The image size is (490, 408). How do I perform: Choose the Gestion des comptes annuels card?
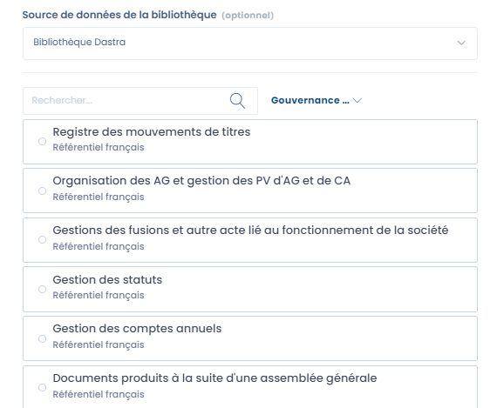point(250,338)
